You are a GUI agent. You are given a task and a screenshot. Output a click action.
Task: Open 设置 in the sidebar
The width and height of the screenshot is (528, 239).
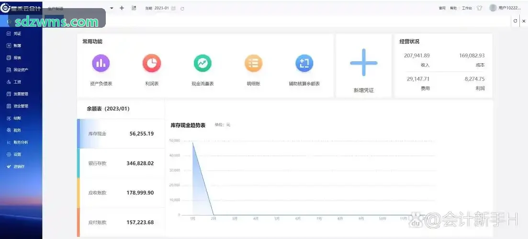click(x=21, y=154)
